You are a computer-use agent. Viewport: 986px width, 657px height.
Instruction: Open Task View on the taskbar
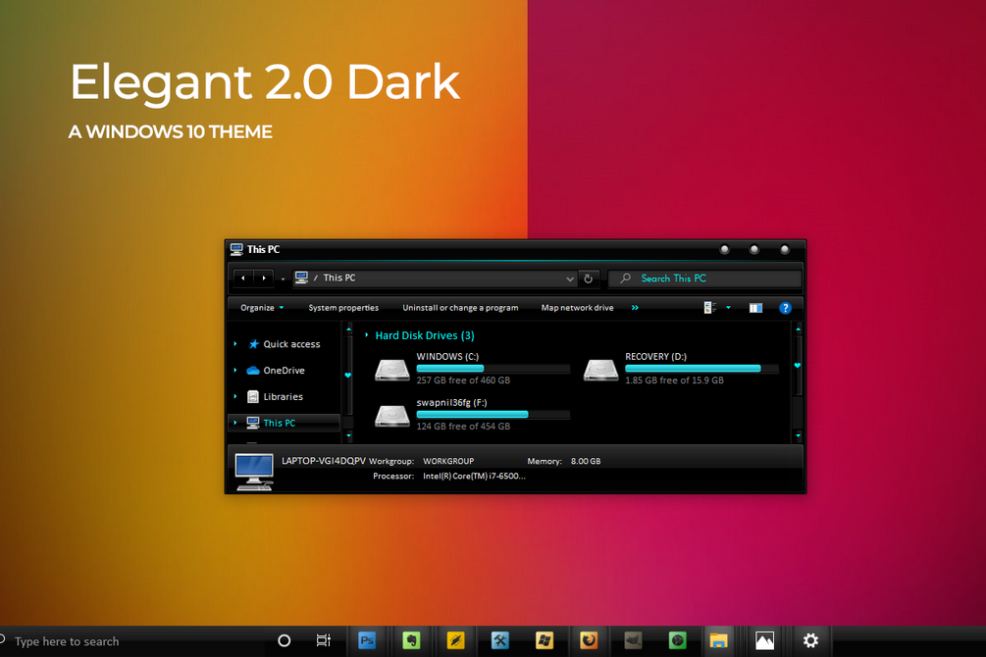click(x=323, y=640)
